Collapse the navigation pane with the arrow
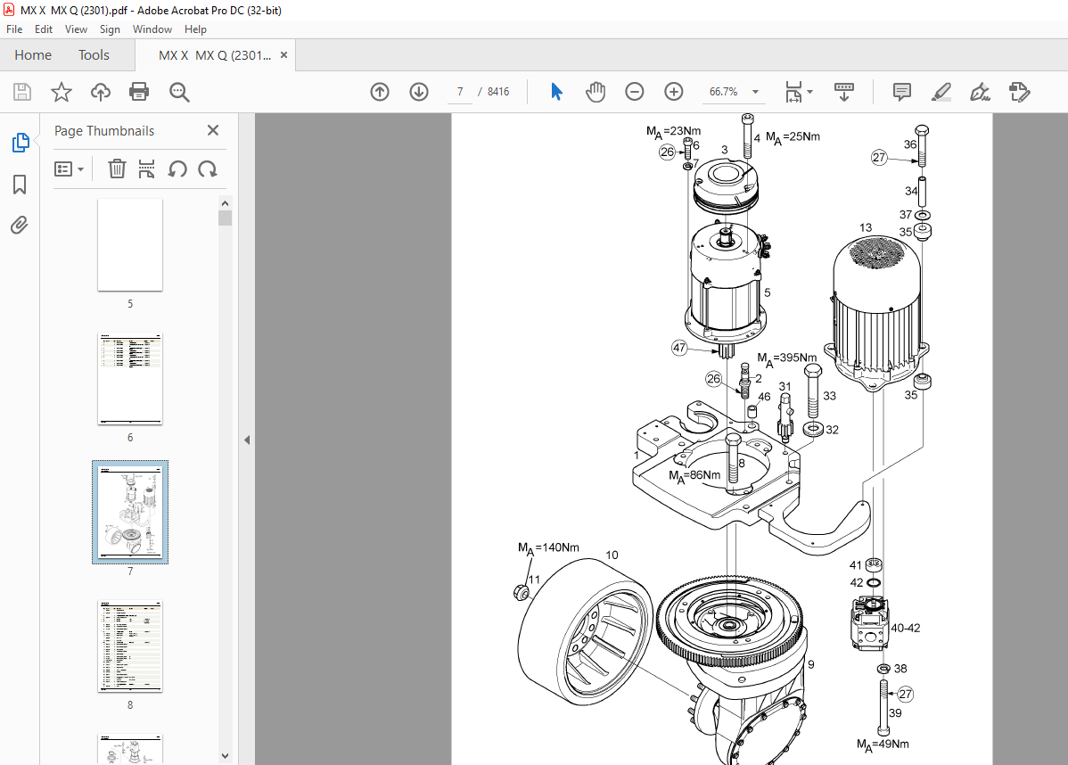Viewport: 1068px width, 765px height. click(x=247, y=440)
